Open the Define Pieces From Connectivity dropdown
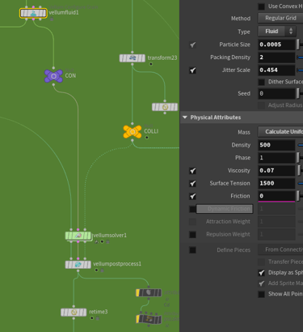 click(280, 250)
